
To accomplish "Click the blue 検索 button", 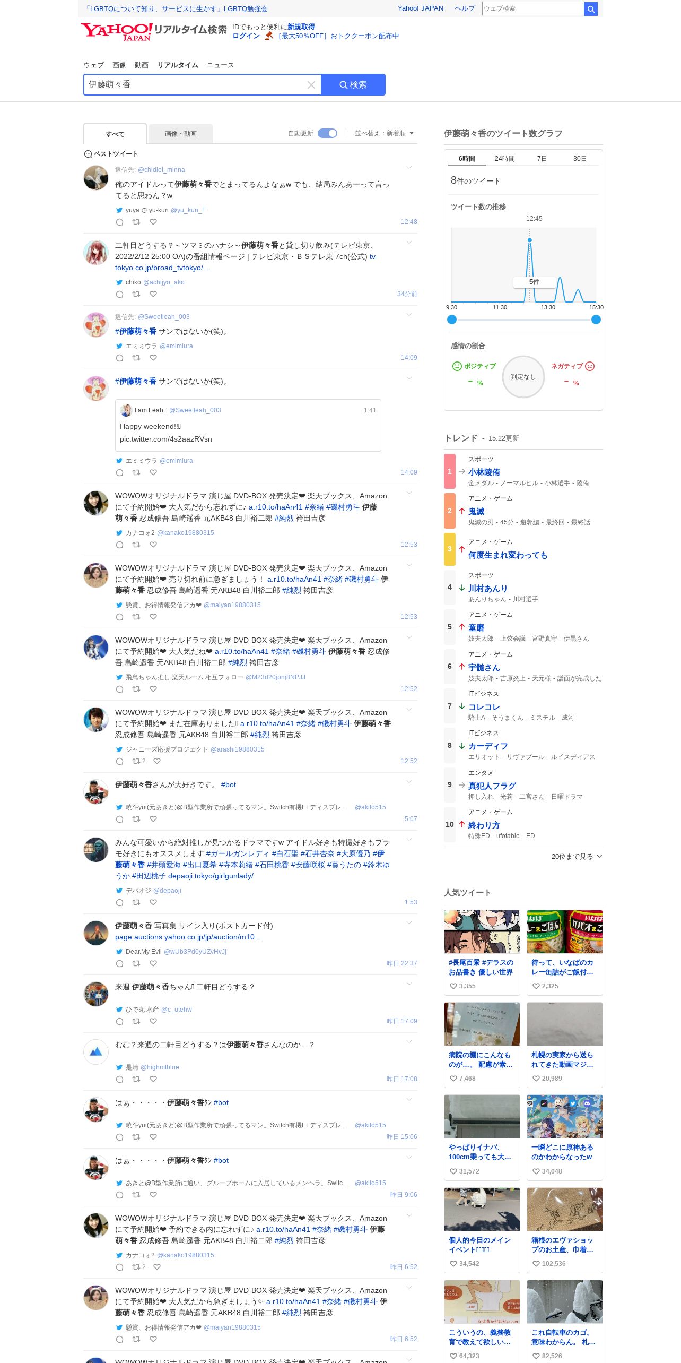I will [353, 85].
